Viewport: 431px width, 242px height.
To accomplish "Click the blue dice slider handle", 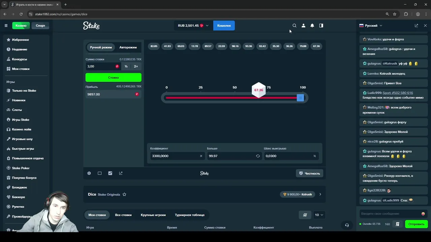I will pyautogui.click(x=300, y=98).
